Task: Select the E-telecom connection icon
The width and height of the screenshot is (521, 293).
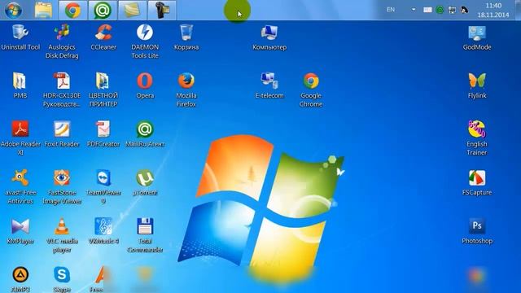Action: click(x=269, y=85)
